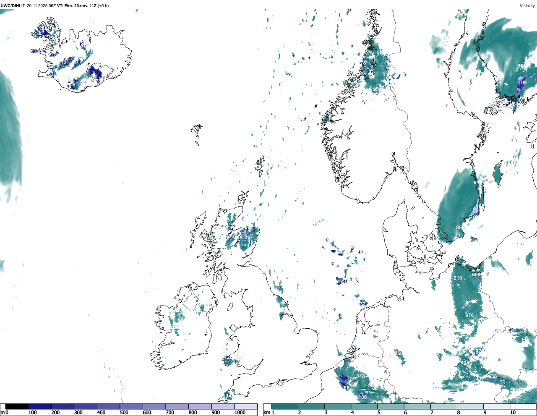Viewport: 537px width, 416px height.
Task: Pick the 500–600 m legend swatch
Action: tap(131, 406)
